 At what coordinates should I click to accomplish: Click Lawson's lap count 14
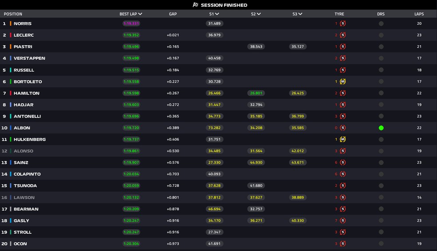tap(419, 197)
